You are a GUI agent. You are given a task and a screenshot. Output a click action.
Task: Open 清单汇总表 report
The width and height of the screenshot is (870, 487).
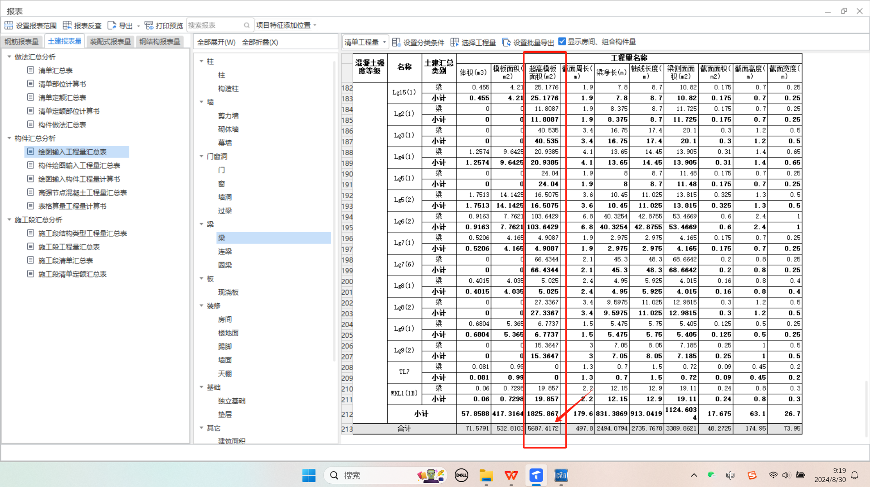(55, 70)
